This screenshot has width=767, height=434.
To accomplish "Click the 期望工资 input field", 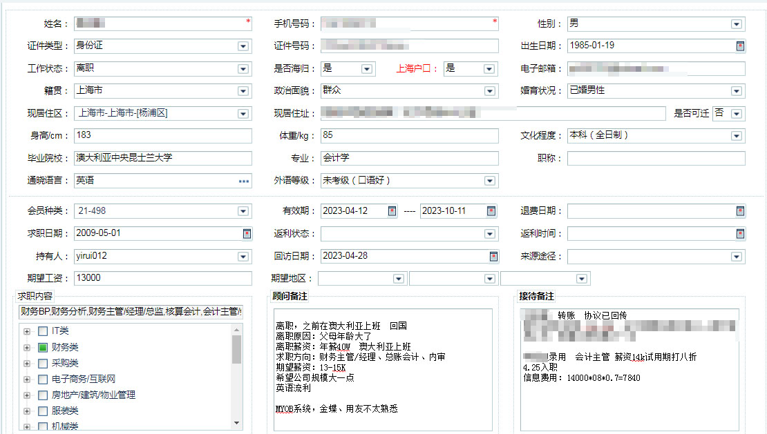I will [x=163, y=278].
